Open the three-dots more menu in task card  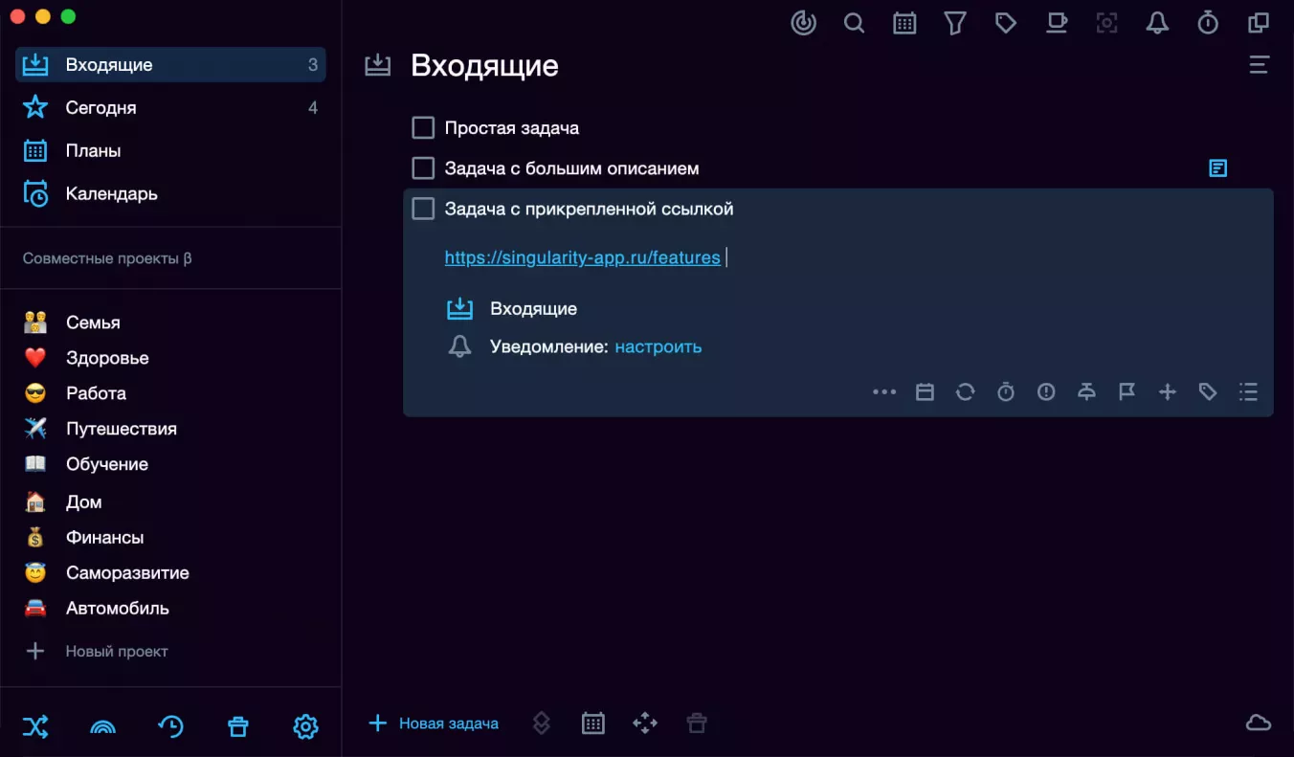[884, 391]
